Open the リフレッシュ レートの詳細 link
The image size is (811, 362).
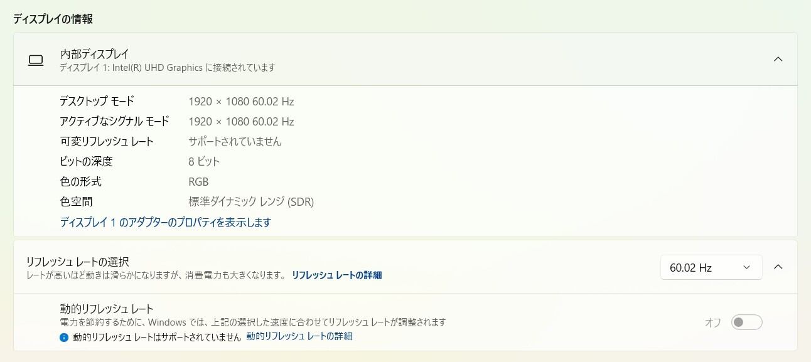(x=336, y=275)
